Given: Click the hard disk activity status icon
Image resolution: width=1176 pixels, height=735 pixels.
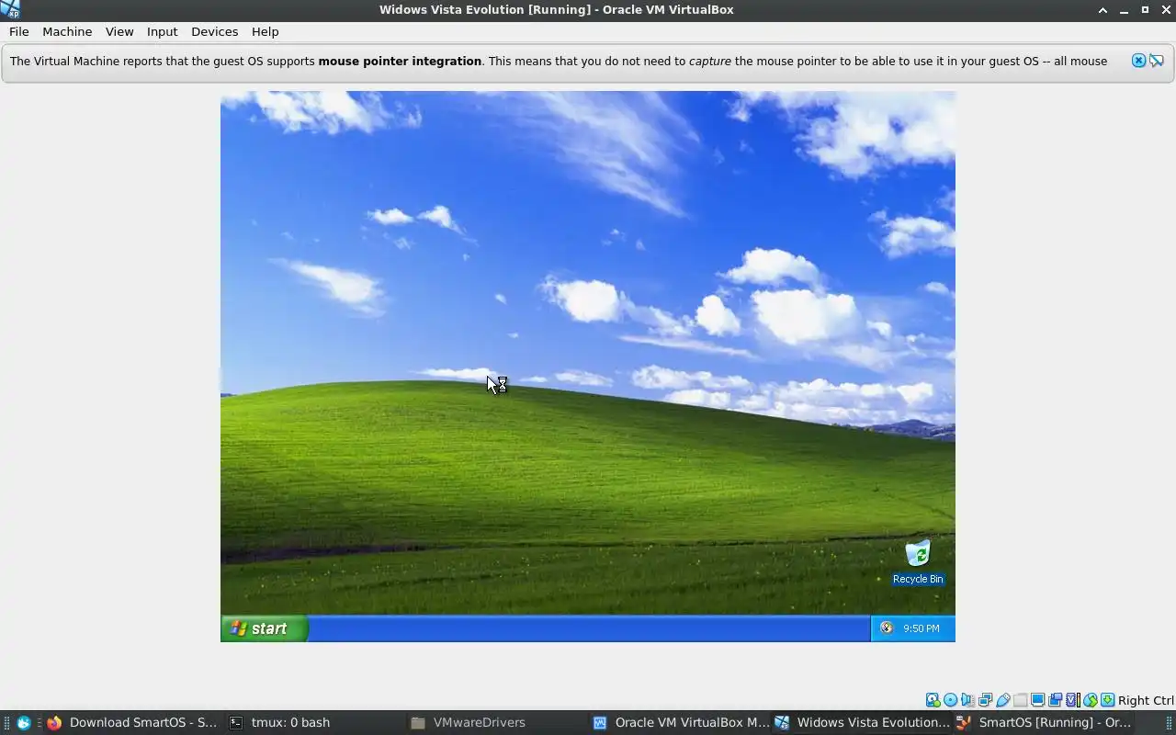Looking at the screenshot, I should pos(933,700).
